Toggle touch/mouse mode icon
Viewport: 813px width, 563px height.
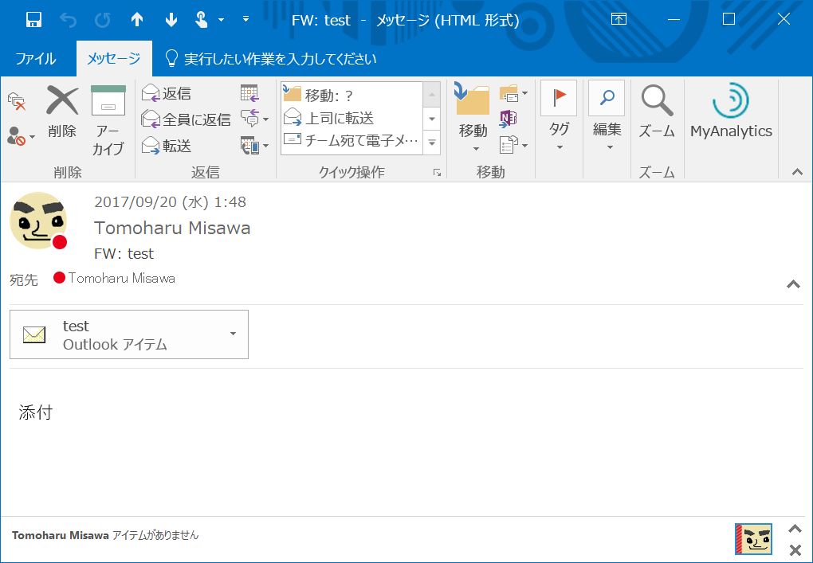201,20
